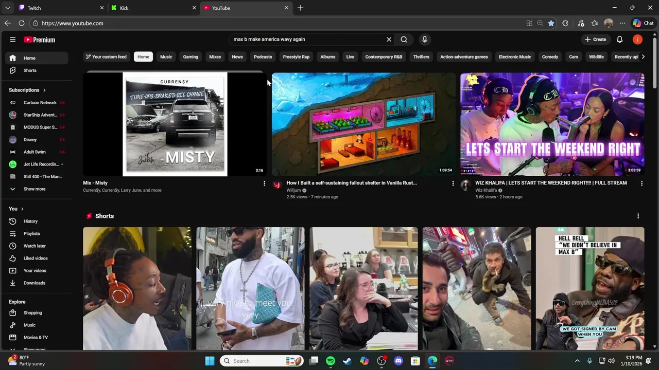This screenshot has width=659, height=370.
Task: Open Playlists in the sidebar
Action: pyautogui.click(x=36, y=233)
